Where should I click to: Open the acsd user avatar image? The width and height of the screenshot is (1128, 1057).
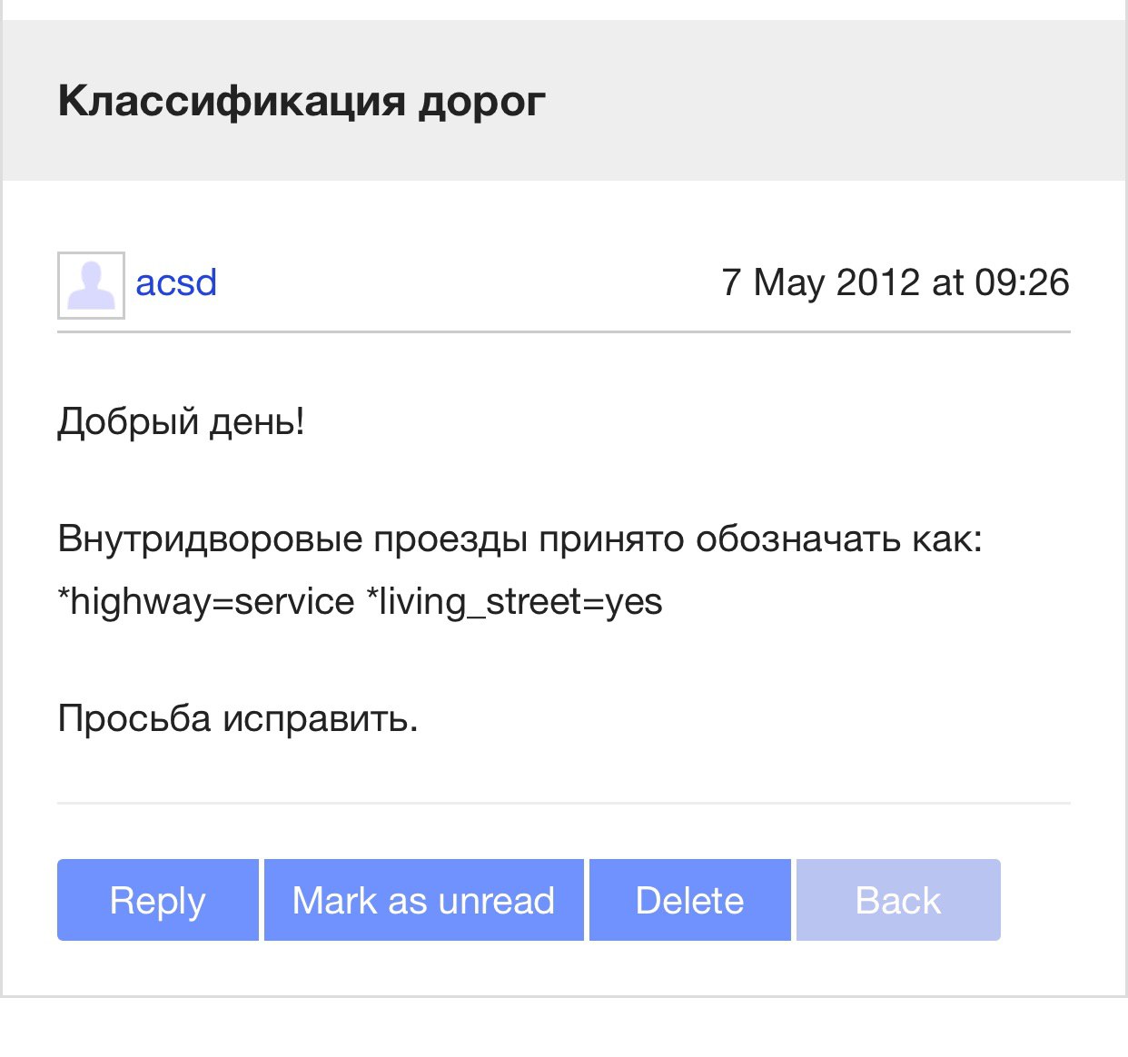point(91,285)
